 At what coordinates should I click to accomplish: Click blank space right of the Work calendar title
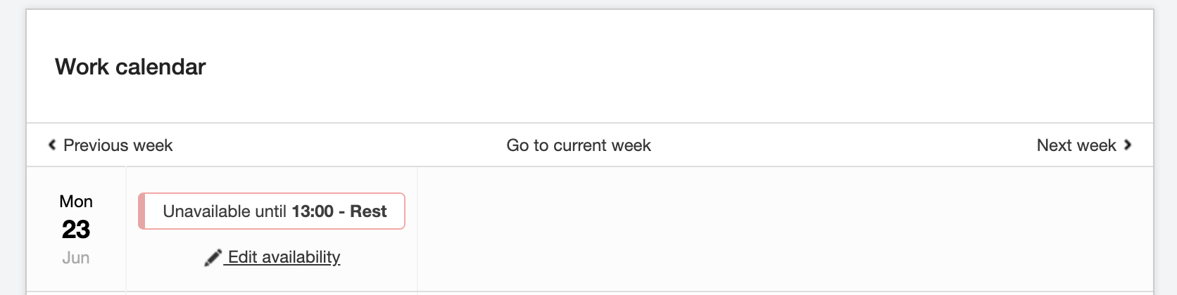pos(634,67)
